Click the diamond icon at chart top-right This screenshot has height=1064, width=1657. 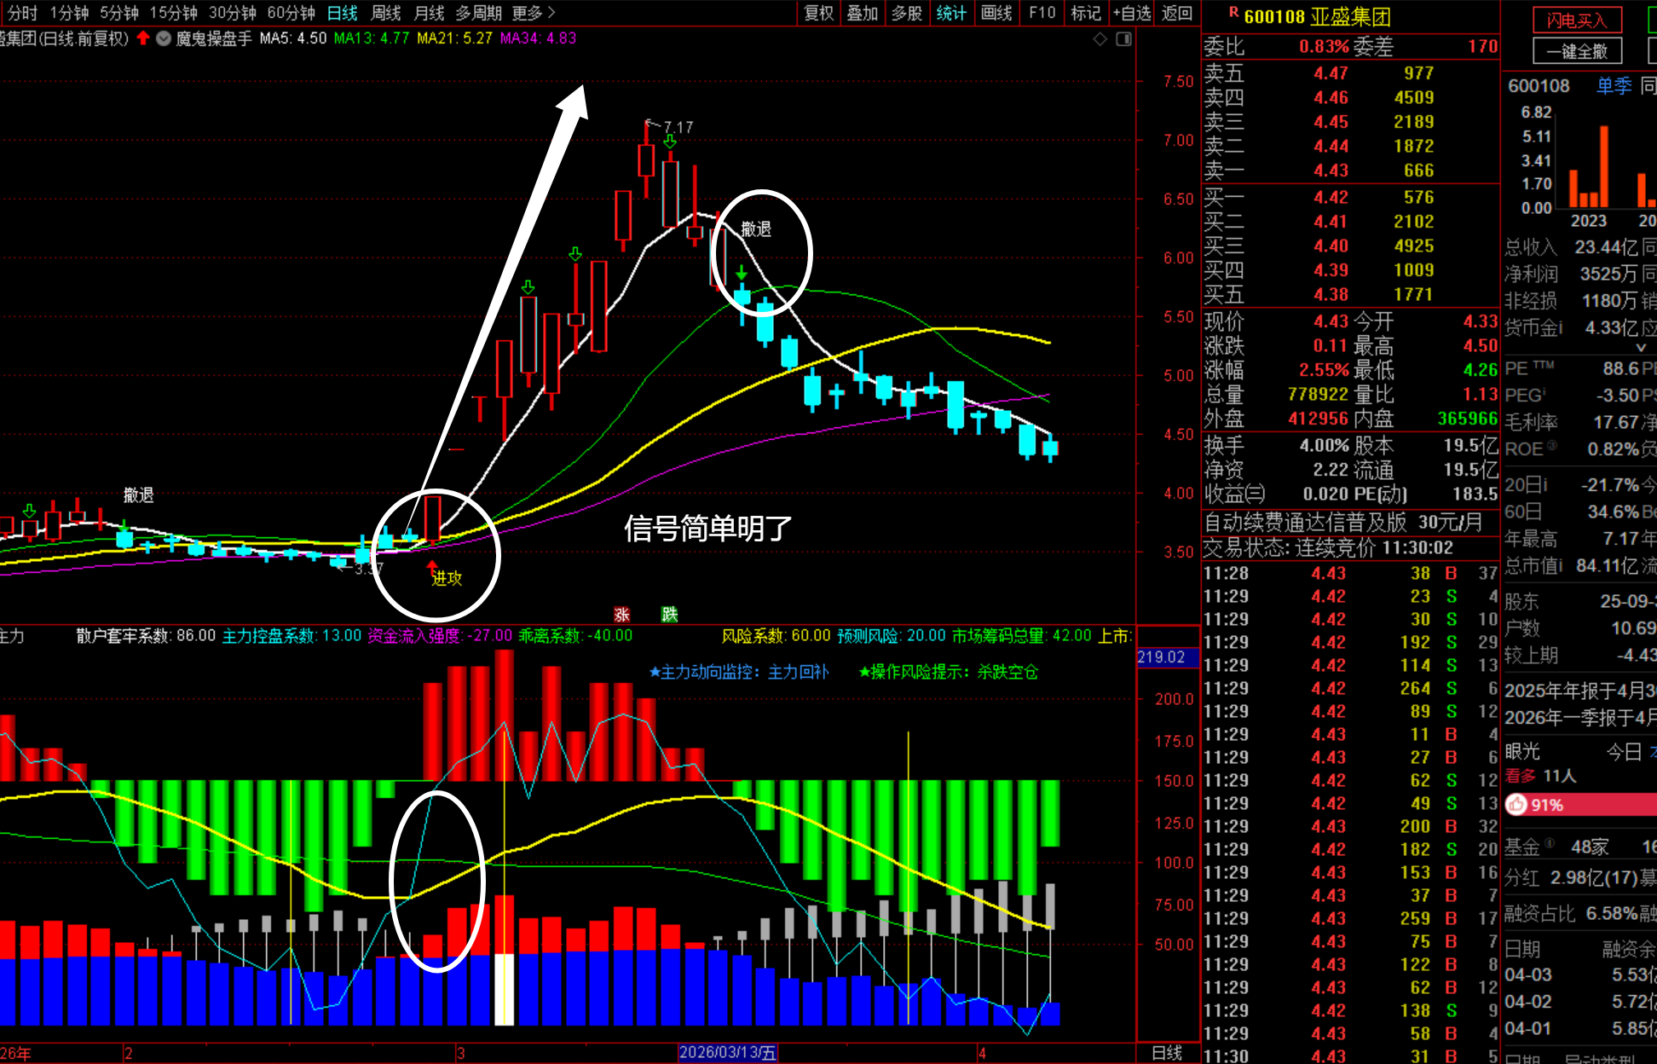coord(1100,38)
